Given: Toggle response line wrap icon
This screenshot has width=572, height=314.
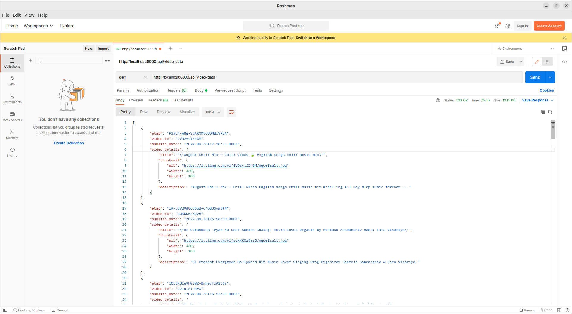Looking at the screenshot, I should pyautogui.click(x=232, y=112).
